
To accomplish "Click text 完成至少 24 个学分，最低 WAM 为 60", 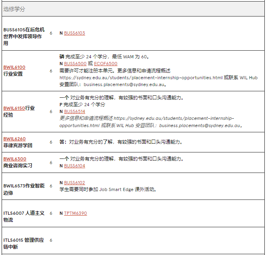I will click(x=107, y=57).
